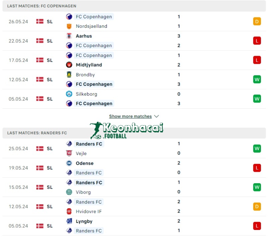This screenshot has height=237, width=268.
Task: Click the Nordsjaelland team crest icon
Action: click(x=69, y=26)
